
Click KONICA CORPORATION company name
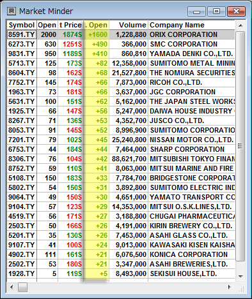(x=189, y=254)
